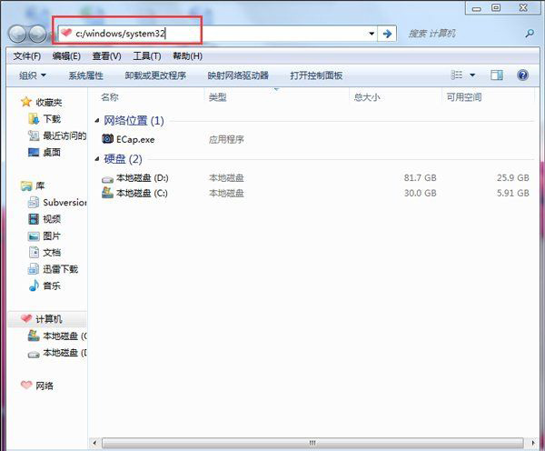Open the 帮助(H) menu
The image size is (545, 451).
click(x=187, y=56)
